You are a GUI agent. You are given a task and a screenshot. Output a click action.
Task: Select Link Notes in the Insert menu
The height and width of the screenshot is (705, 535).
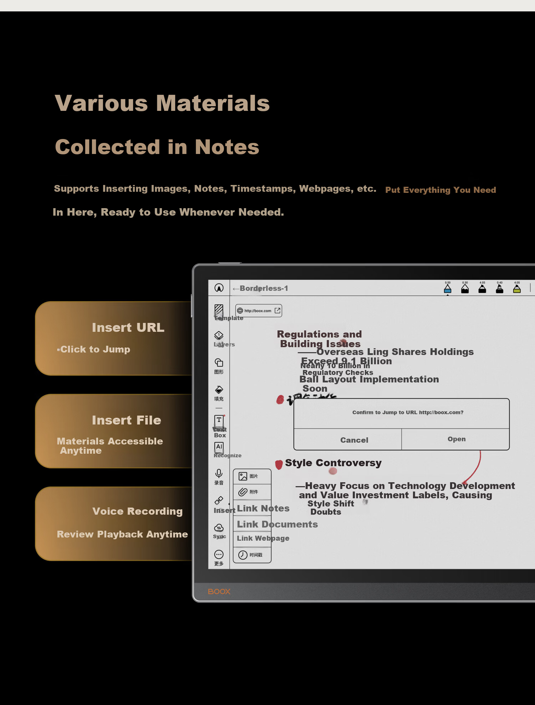coord(263,508)
